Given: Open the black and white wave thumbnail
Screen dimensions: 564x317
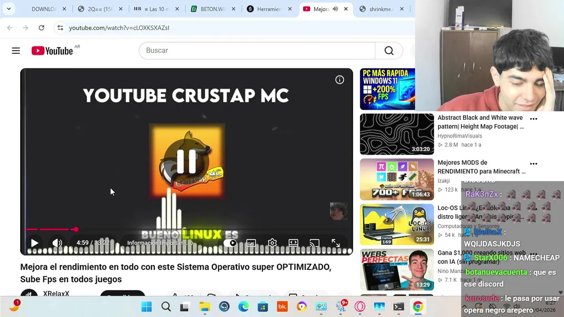Looking at the screenshot, I should coord(397,134).
